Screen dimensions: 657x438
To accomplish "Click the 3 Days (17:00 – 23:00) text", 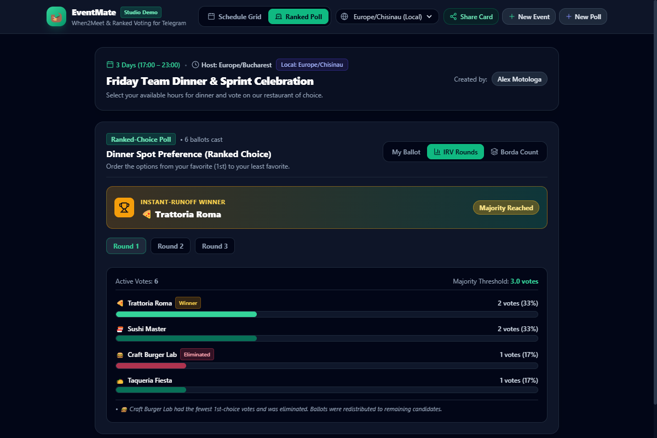I will (148, 65).
